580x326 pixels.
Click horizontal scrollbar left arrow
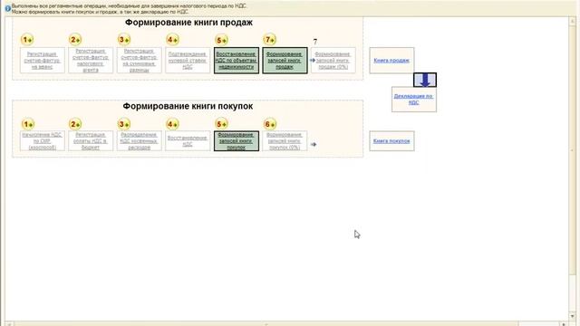9,324
